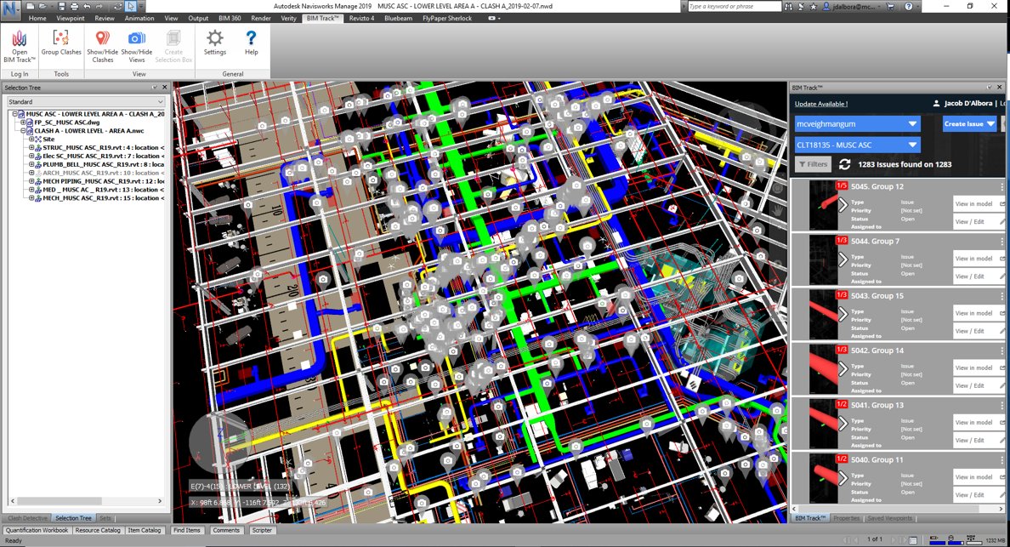This screenshot has width=1010, height=547.
Task: Open the three-dot menu on 5045. Group 12
Action: click(x=1001, y=187)
